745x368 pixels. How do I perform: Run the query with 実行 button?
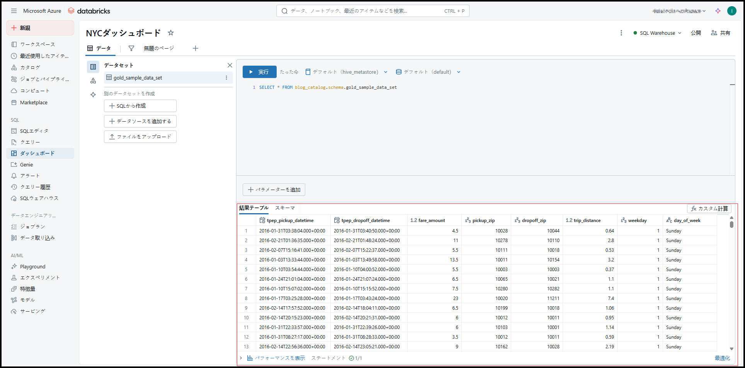click(x=259, y=72)
